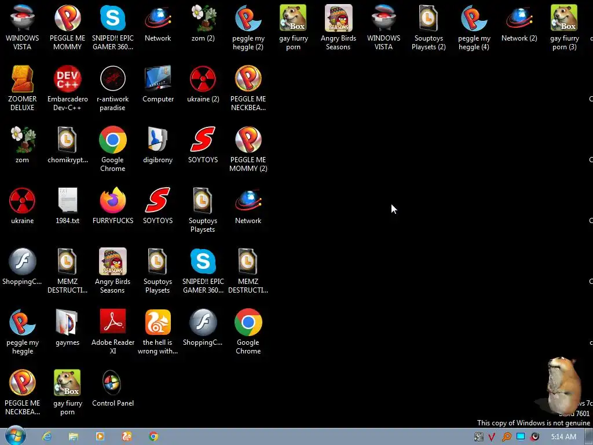Open peggle my heggle with no number

coord(23,332)
